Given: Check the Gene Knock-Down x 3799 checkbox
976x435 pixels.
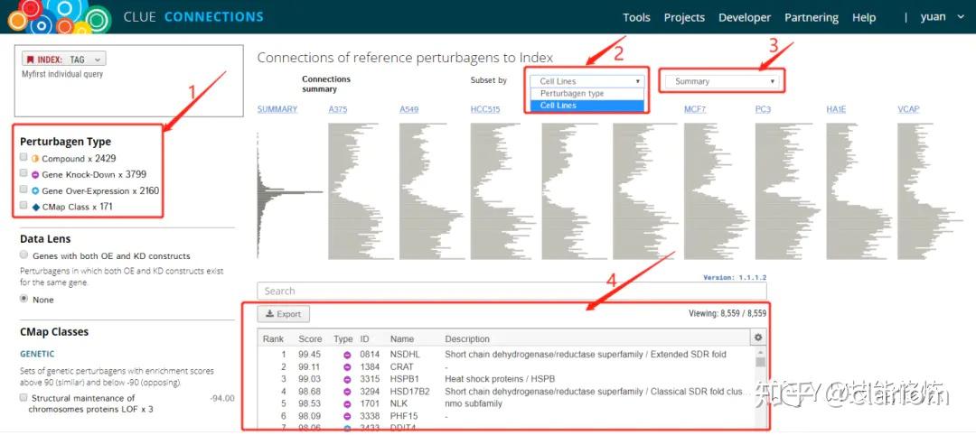Looking at the screenshot, I should (23, 173).
